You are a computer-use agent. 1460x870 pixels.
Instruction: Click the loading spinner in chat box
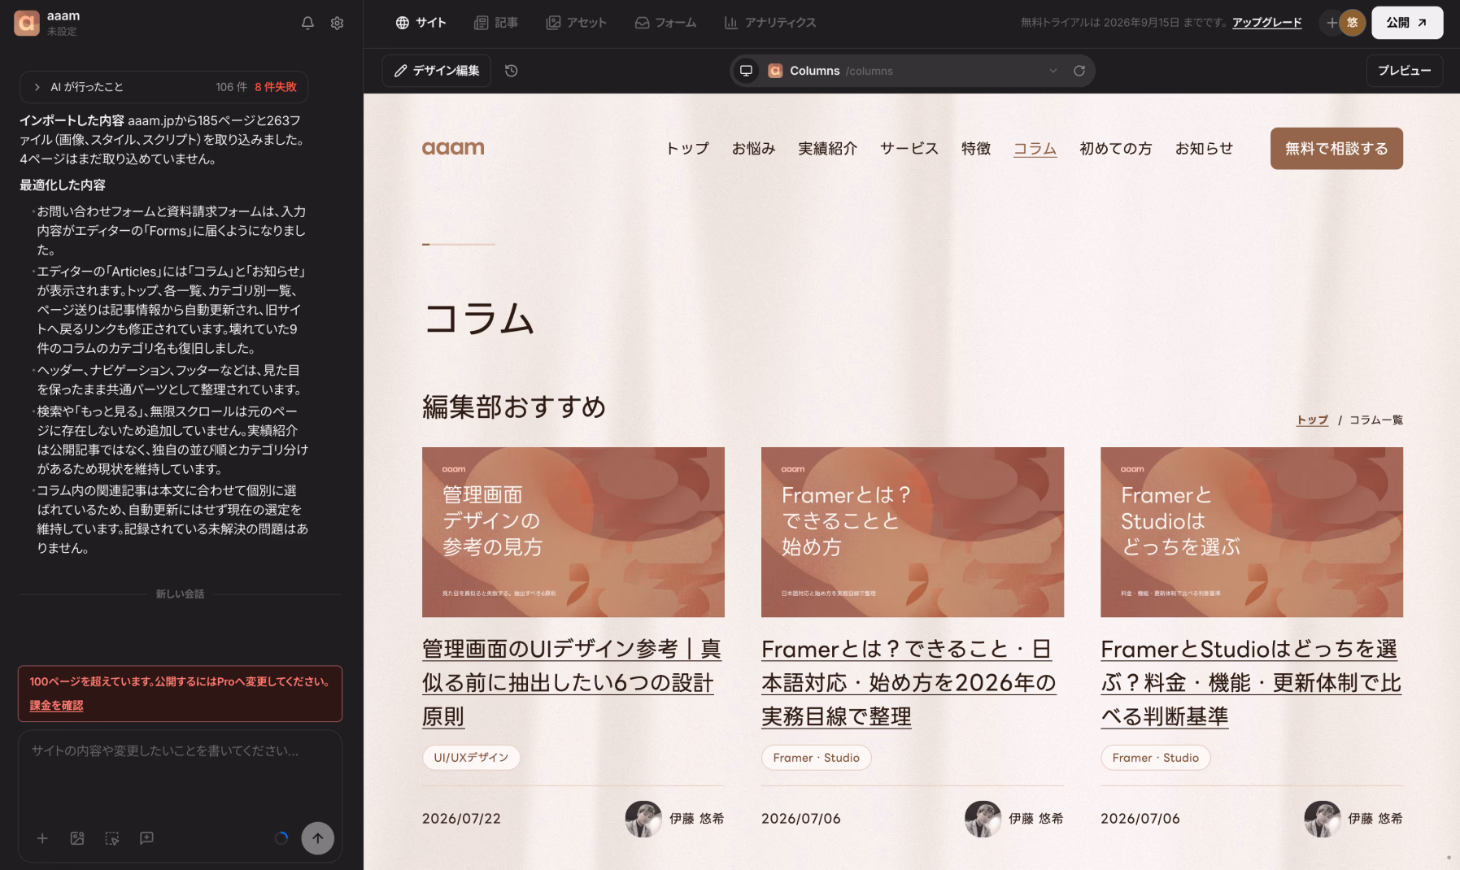coord(281,838)
